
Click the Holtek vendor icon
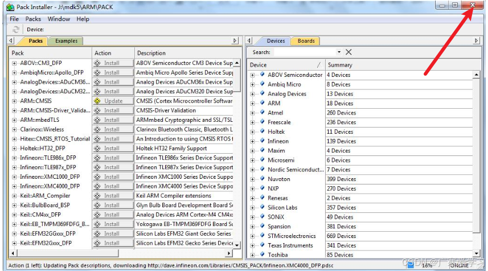[x=262, y=132]
